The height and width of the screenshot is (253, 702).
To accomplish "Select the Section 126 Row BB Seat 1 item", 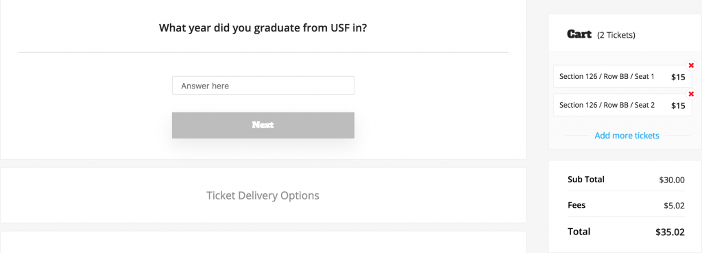I will click(622, 77).
